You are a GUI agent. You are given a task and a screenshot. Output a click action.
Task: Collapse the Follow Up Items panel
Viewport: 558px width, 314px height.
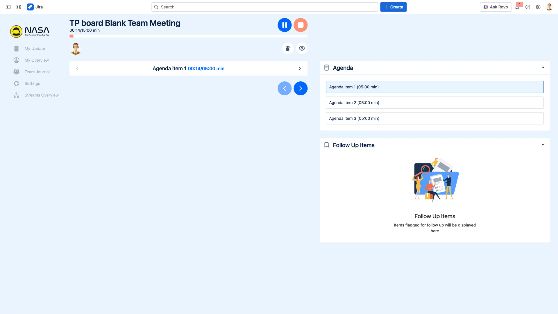pos(543,144)
